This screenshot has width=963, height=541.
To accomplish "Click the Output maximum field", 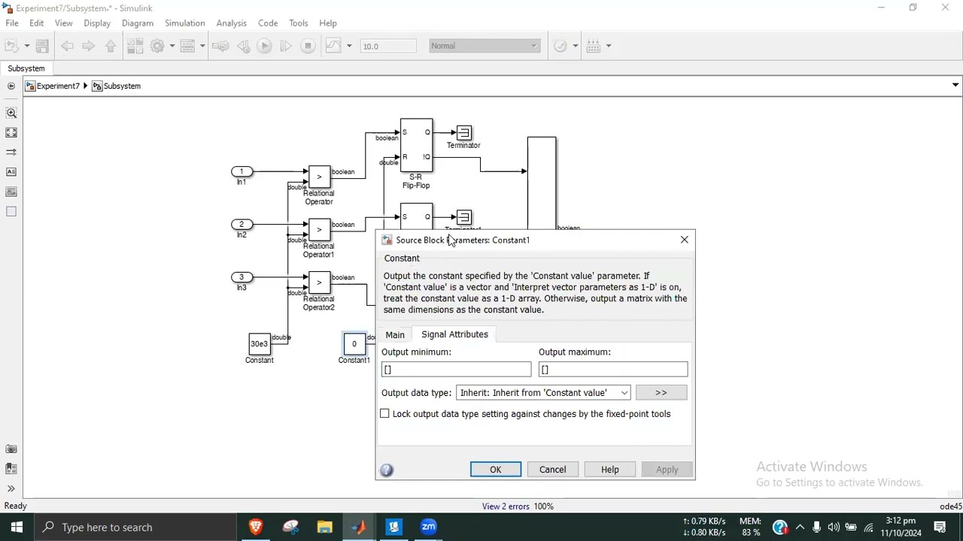I will click(x=613, y=370).
